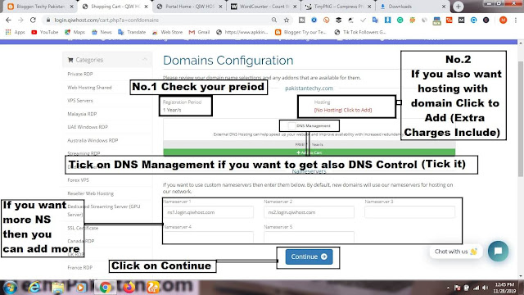This screenshot has height=295, width=524.
Task: Collapse the Categories panel chevron
Action: click(145, 60)
